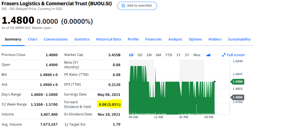The height and width of the screenshot is (130, 293).
Task: Select the Max chart range
Action: coord(197,55)
